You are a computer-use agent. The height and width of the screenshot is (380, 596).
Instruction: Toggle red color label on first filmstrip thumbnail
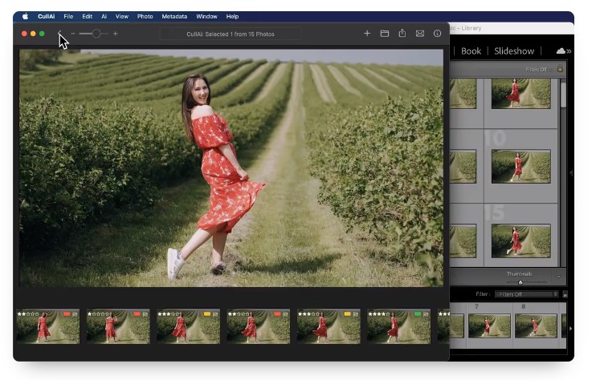[x=66, y=314]
